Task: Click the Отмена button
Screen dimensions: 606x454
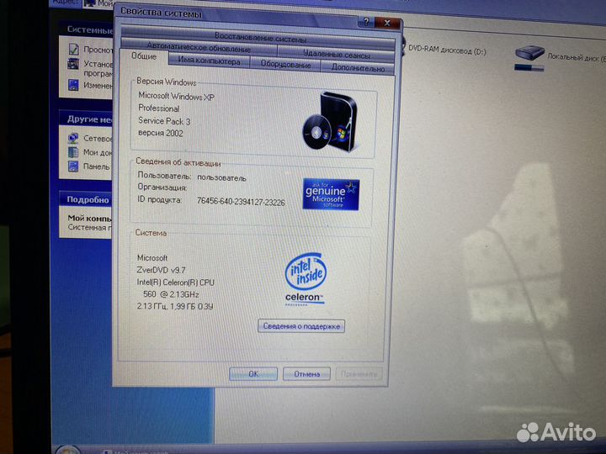Action: pos(306,373)
